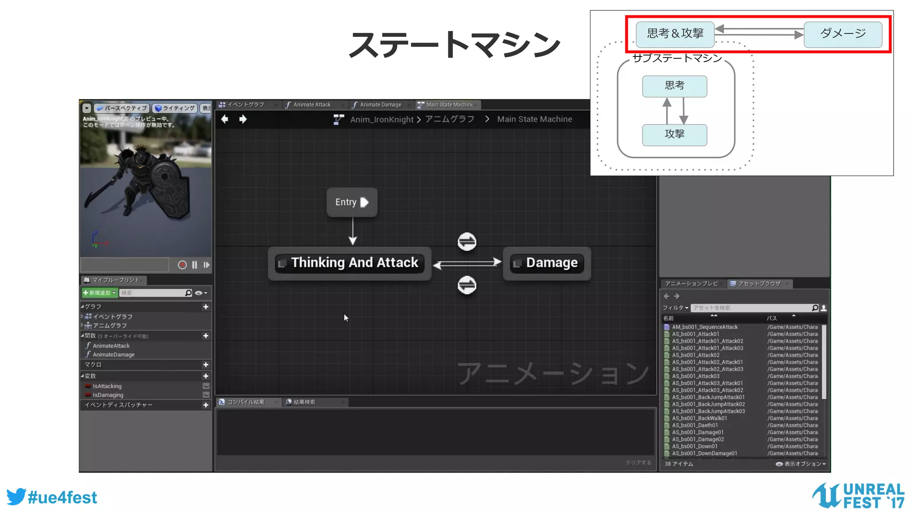
Task: Open the 表示オプション view options dropdown
Action: point(801,464)
